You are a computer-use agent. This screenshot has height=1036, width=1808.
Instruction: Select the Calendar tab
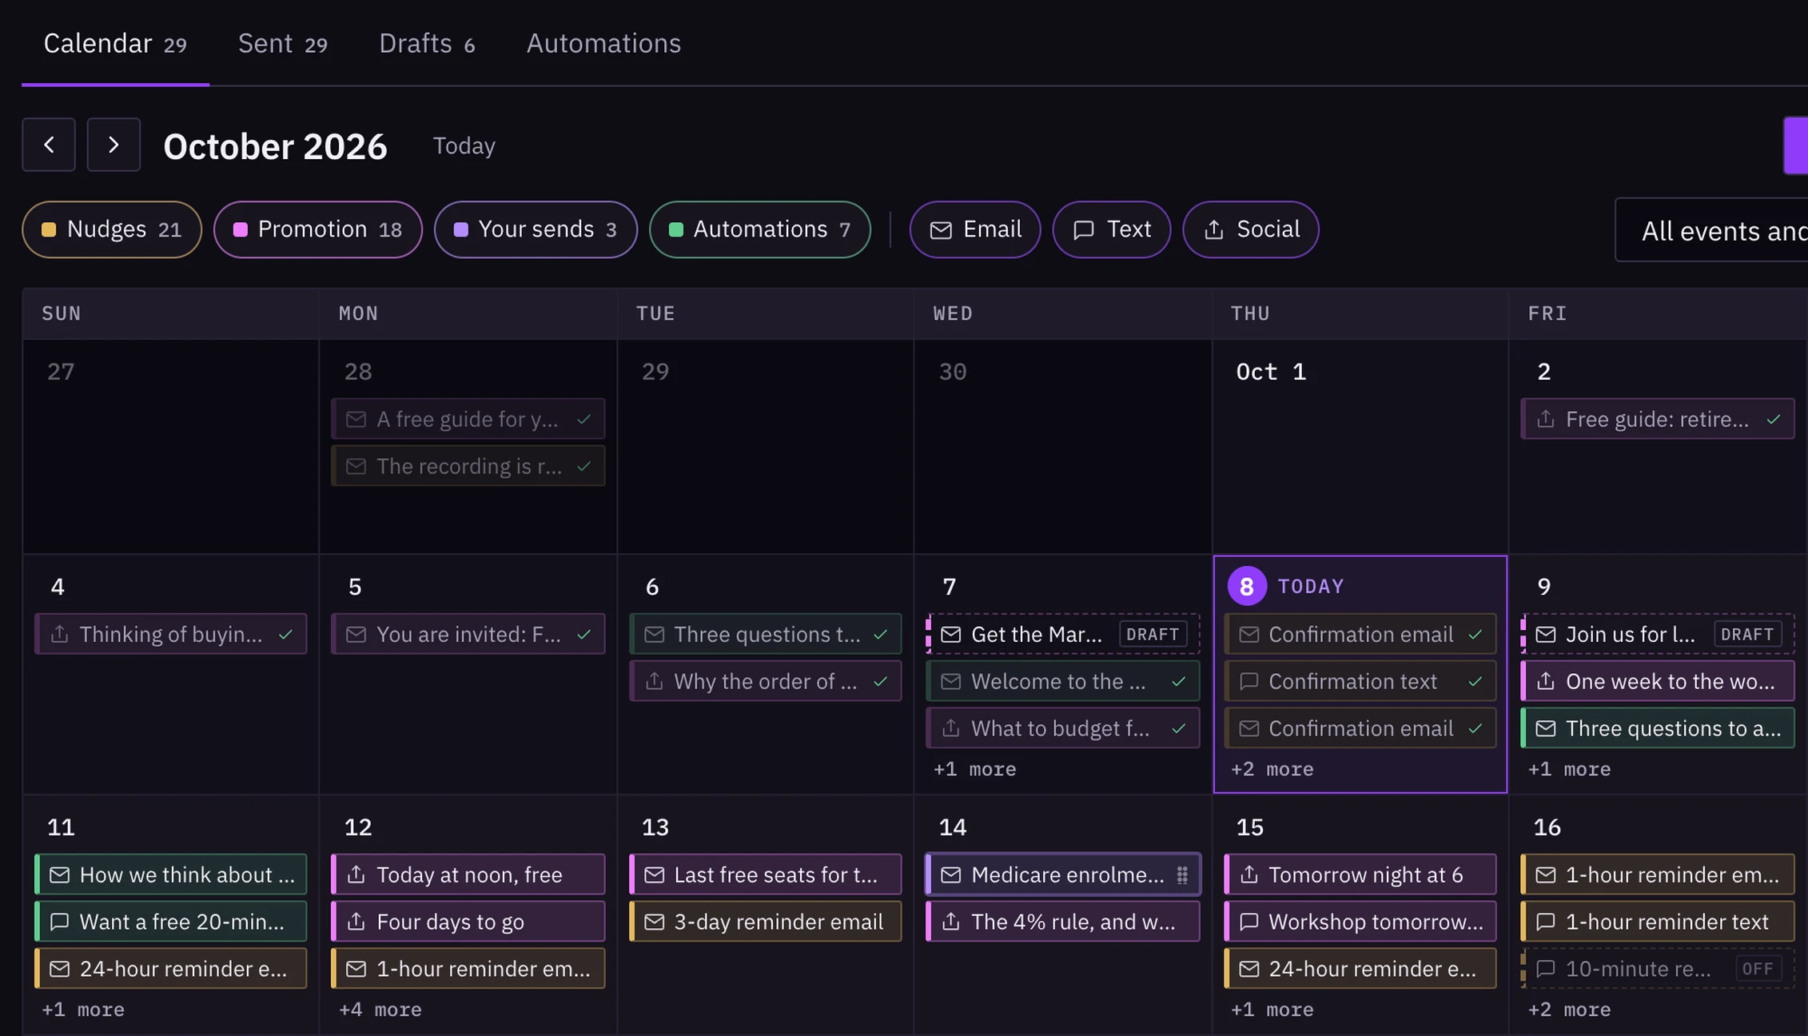coord(115,43)
